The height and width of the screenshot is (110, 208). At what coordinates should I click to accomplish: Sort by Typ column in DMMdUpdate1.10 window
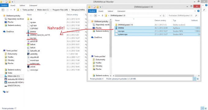[174, 20]
